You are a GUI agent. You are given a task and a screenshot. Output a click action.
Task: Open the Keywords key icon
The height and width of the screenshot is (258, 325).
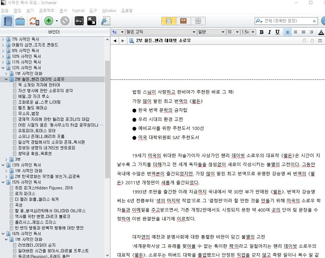click(79, 21)
